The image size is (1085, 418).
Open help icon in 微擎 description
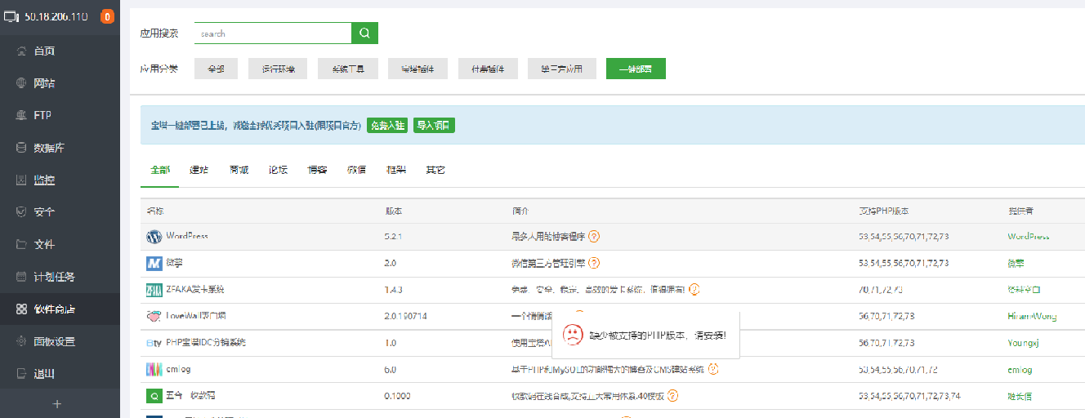pyautogui.click(x=594, y=263)
